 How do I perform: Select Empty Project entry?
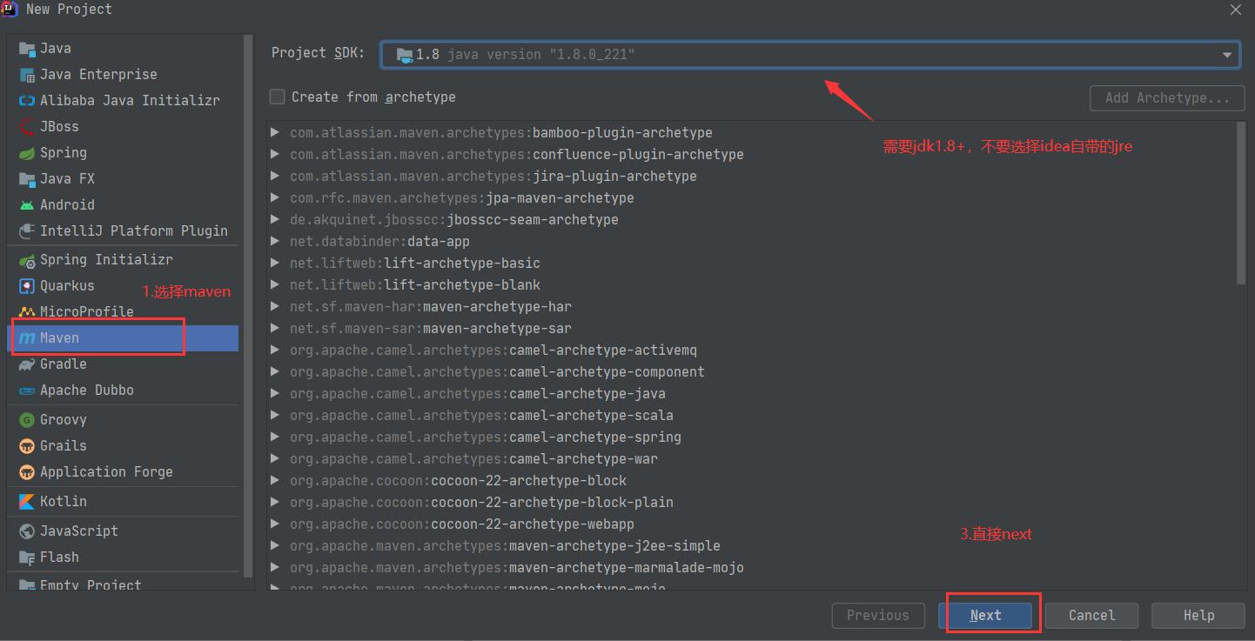(123, 584)
